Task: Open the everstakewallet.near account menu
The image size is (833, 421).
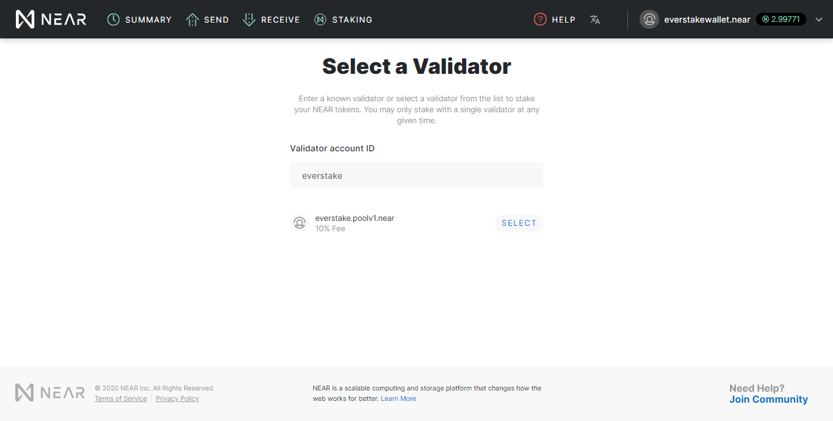Action: (x=707, y=20)
